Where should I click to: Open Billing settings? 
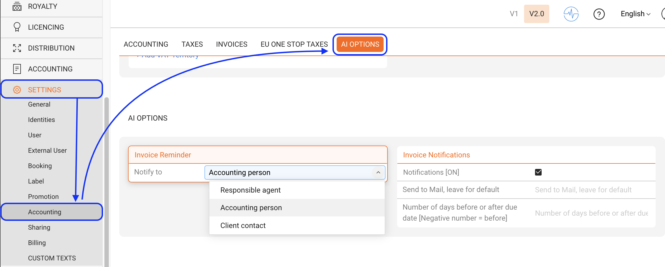[37, 243]
